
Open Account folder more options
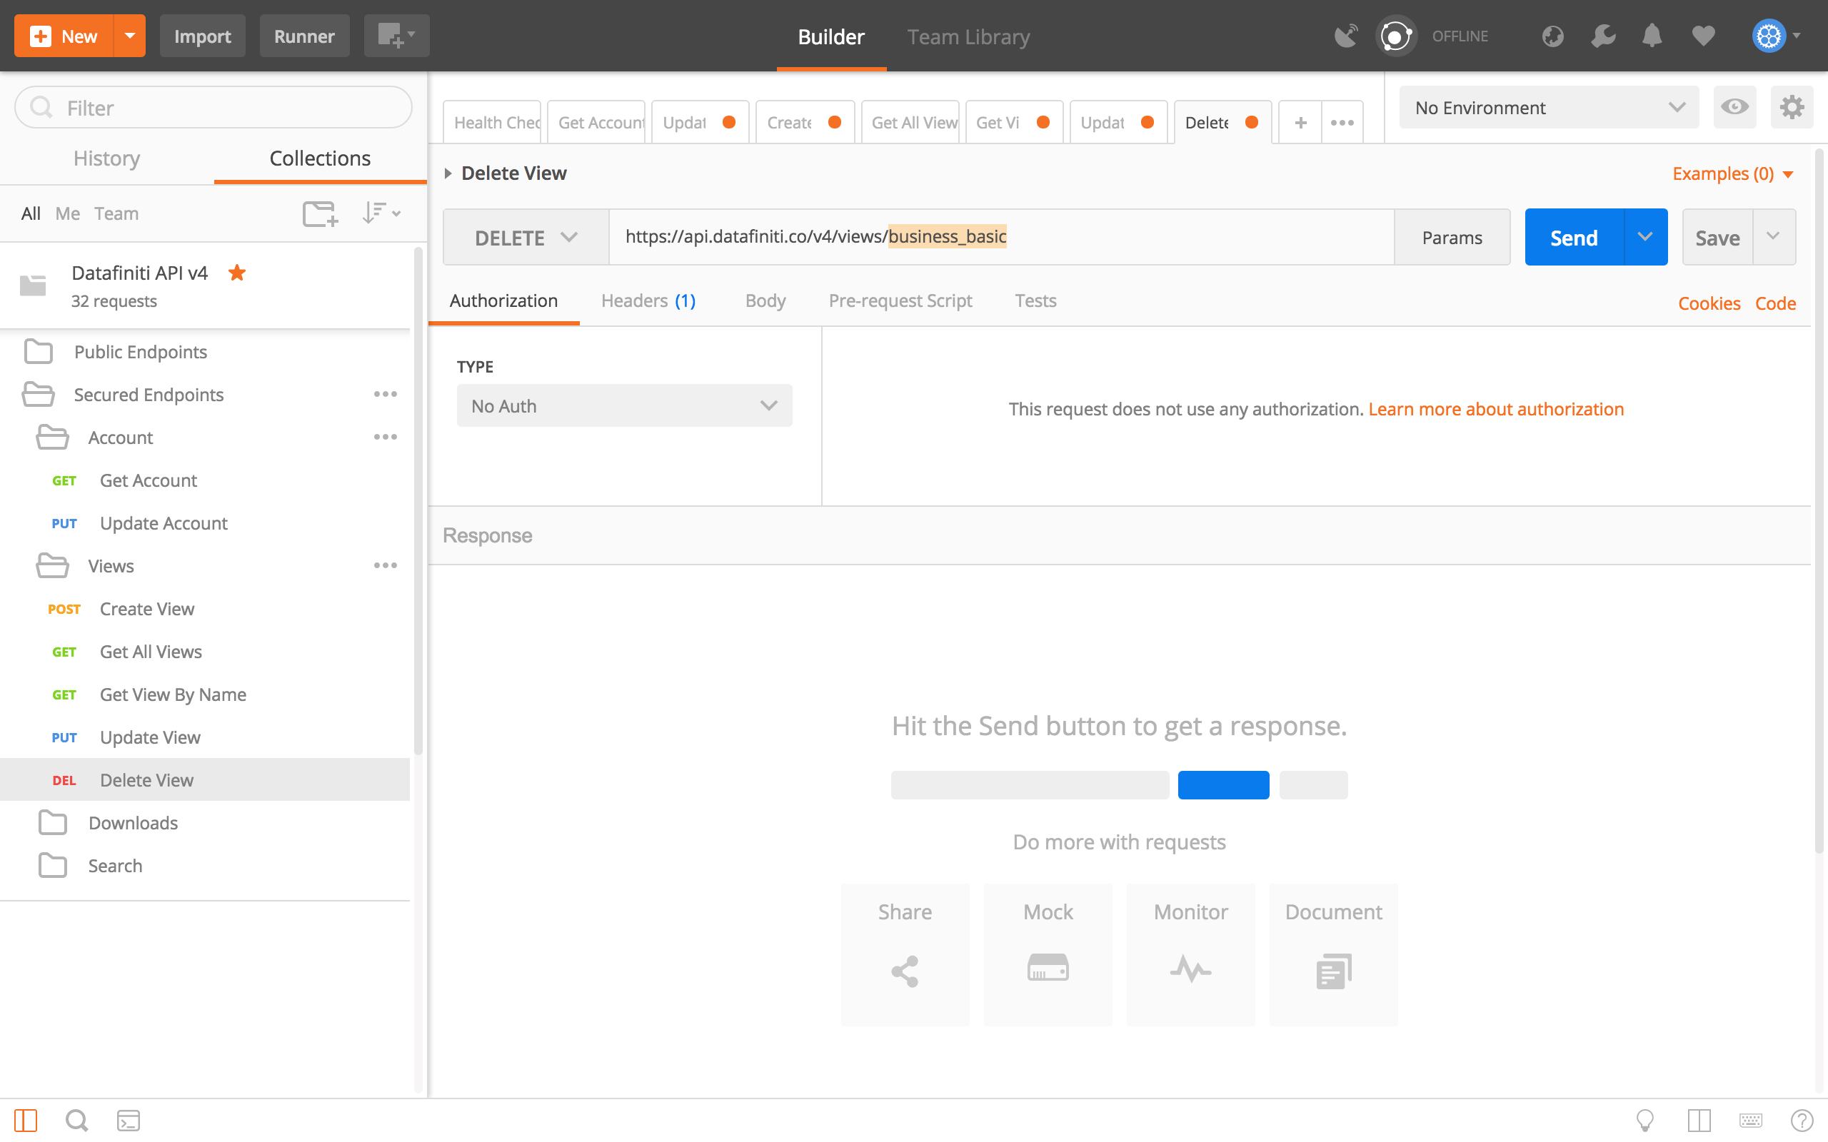pos(386,438)
